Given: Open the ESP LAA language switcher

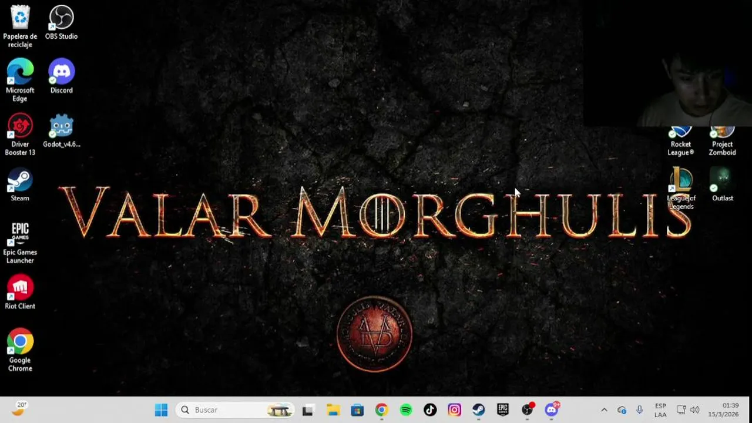Looking at the screenshot, I should (660, 410).
